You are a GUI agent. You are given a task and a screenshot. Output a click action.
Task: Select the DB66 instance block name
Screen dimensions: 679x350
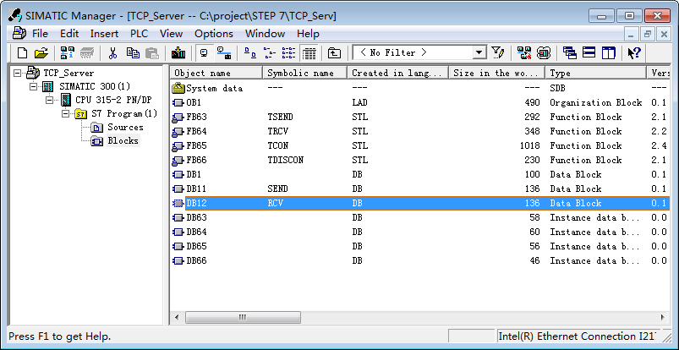point(196,260)
